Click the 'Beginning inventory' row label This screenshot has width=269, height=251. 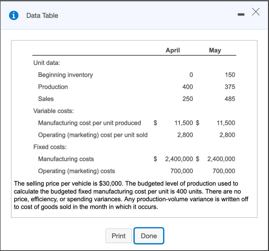pos(65,75)
